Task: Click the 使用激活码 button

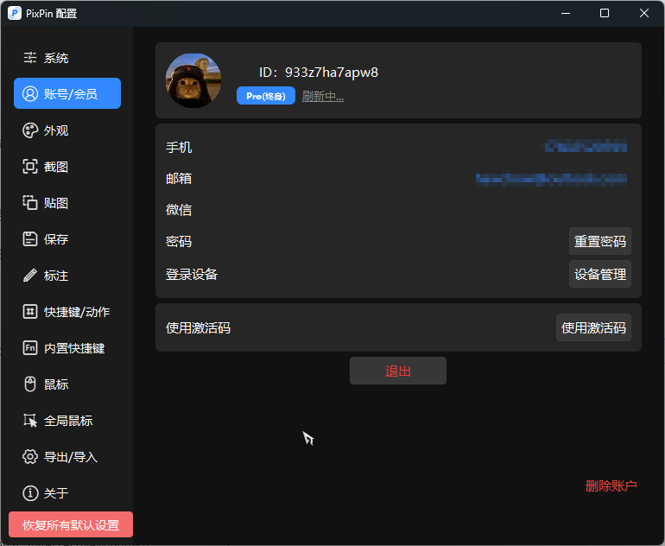Action: (x=593, y=328)
